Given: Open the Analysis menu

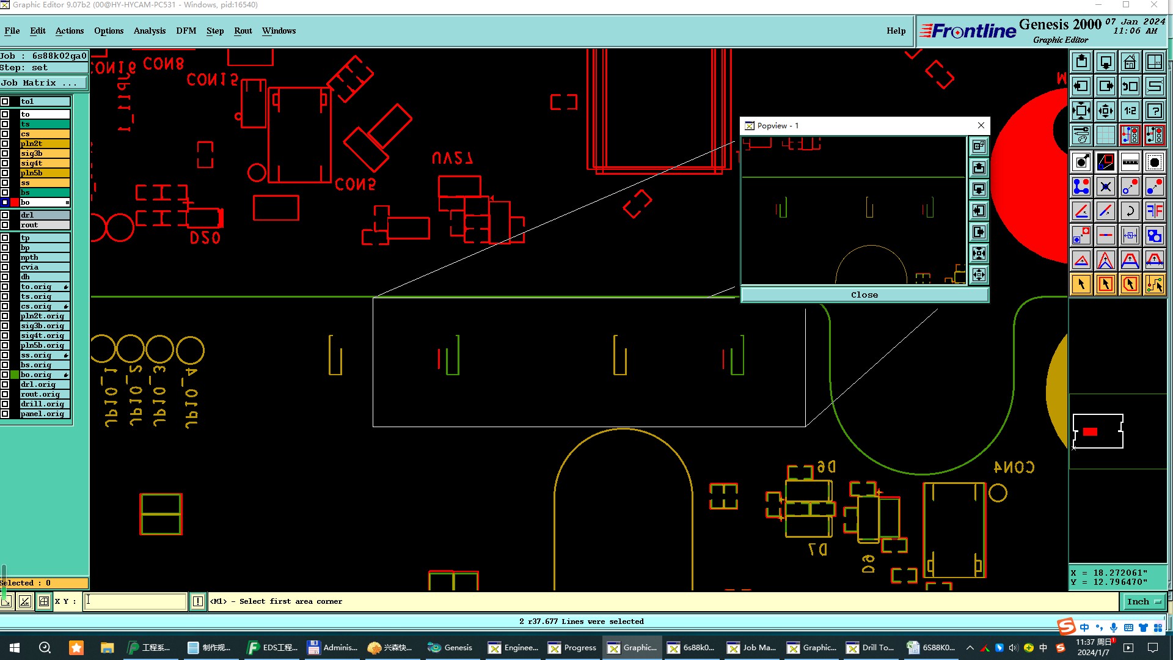Looking at the screenshot, I should [149, 31].
